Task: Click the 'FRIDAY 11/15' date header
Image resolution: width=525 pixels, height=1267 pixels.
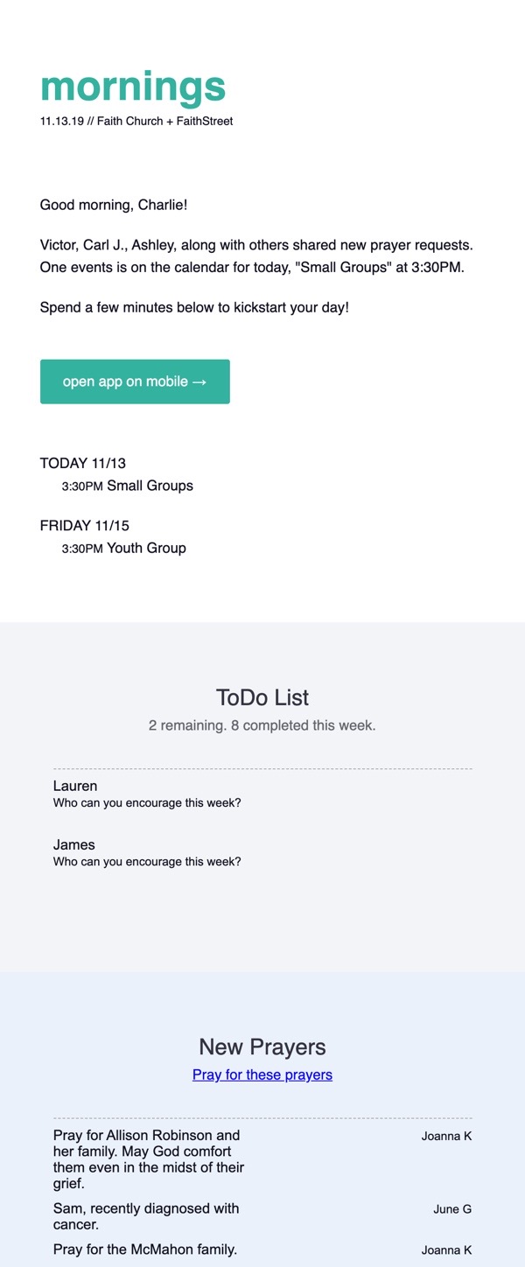Action: [x=85, y=526]
